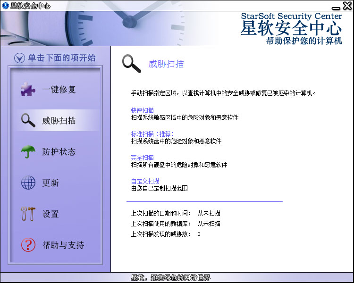
Task: Click the description 扫描所有硬盘中的危险对象和恶意软件
Action: click(179, 165)
